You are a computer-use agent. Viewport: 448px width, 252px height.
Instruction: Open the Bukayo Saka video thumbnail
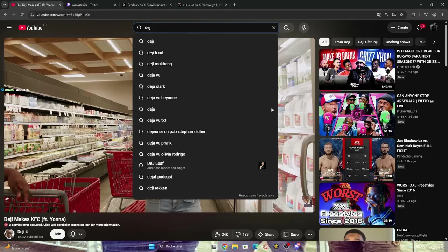[x=357, y=70]
